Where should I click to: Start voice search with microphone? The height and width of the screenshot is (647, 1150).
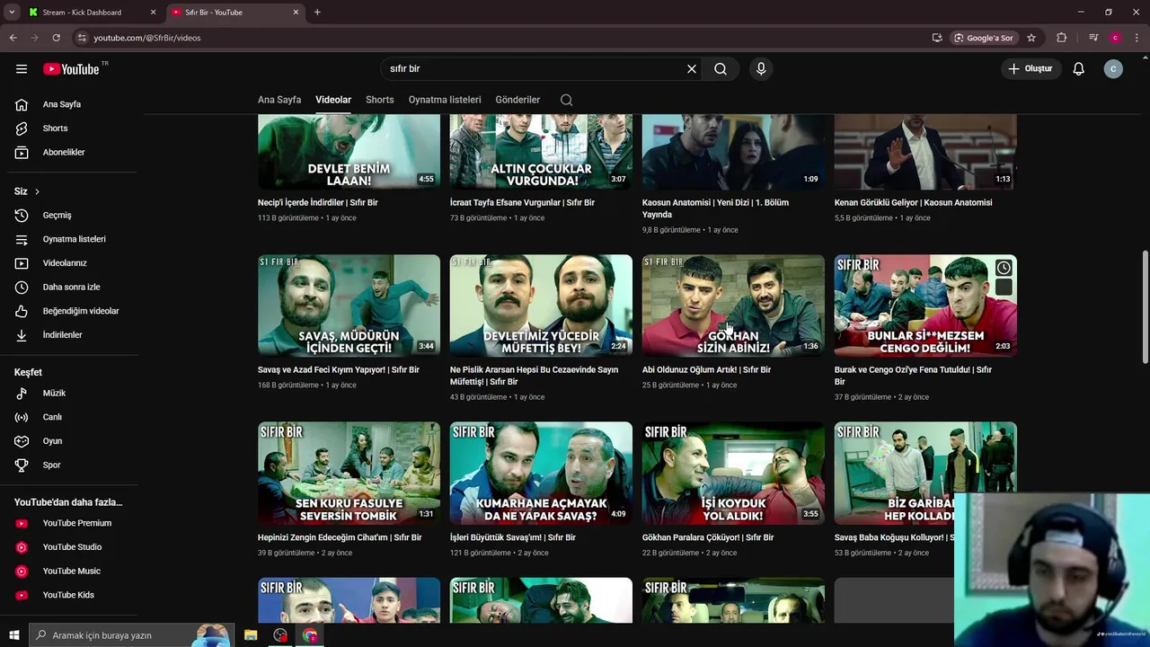tap(761, 69)
